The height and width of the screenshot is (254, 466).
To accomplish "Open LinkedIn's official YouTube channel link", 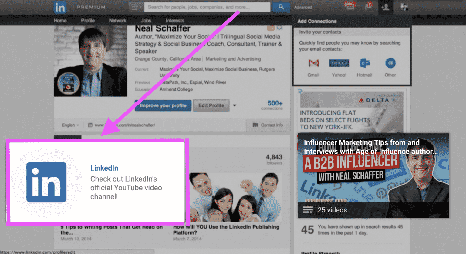I will [x=104, y=168].
